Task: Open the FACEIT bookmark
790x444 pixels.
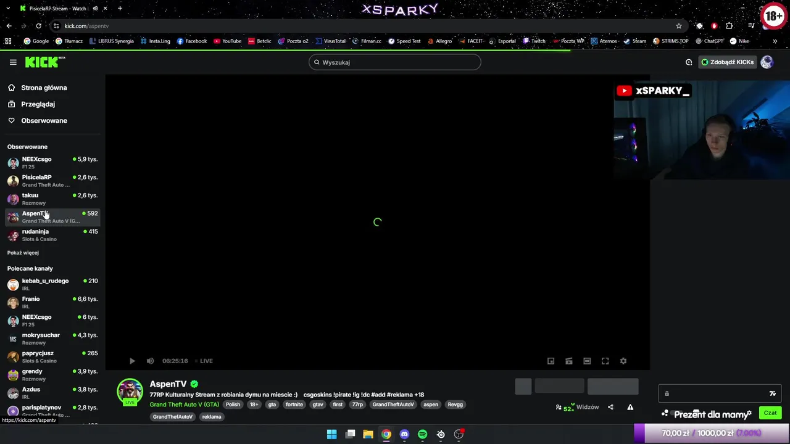Action: pyautogui.click(x=470, y=41)
